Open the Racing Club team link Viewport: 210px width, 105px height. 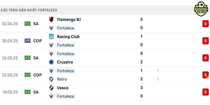click(68, 36)
